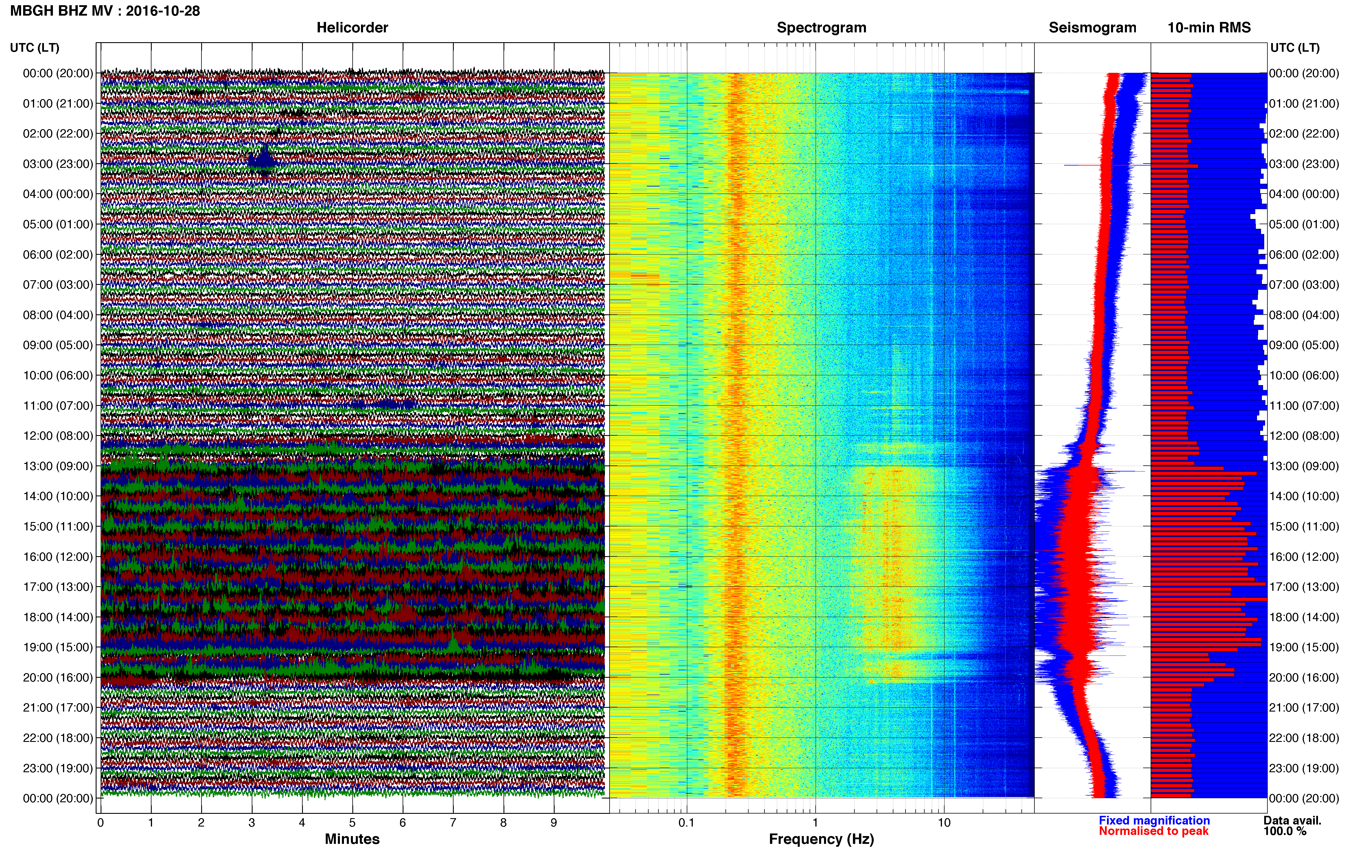Click the left 23:00 (19:00) time label
The height and width of the screenshot is (856, 1370).
[58, 768]
